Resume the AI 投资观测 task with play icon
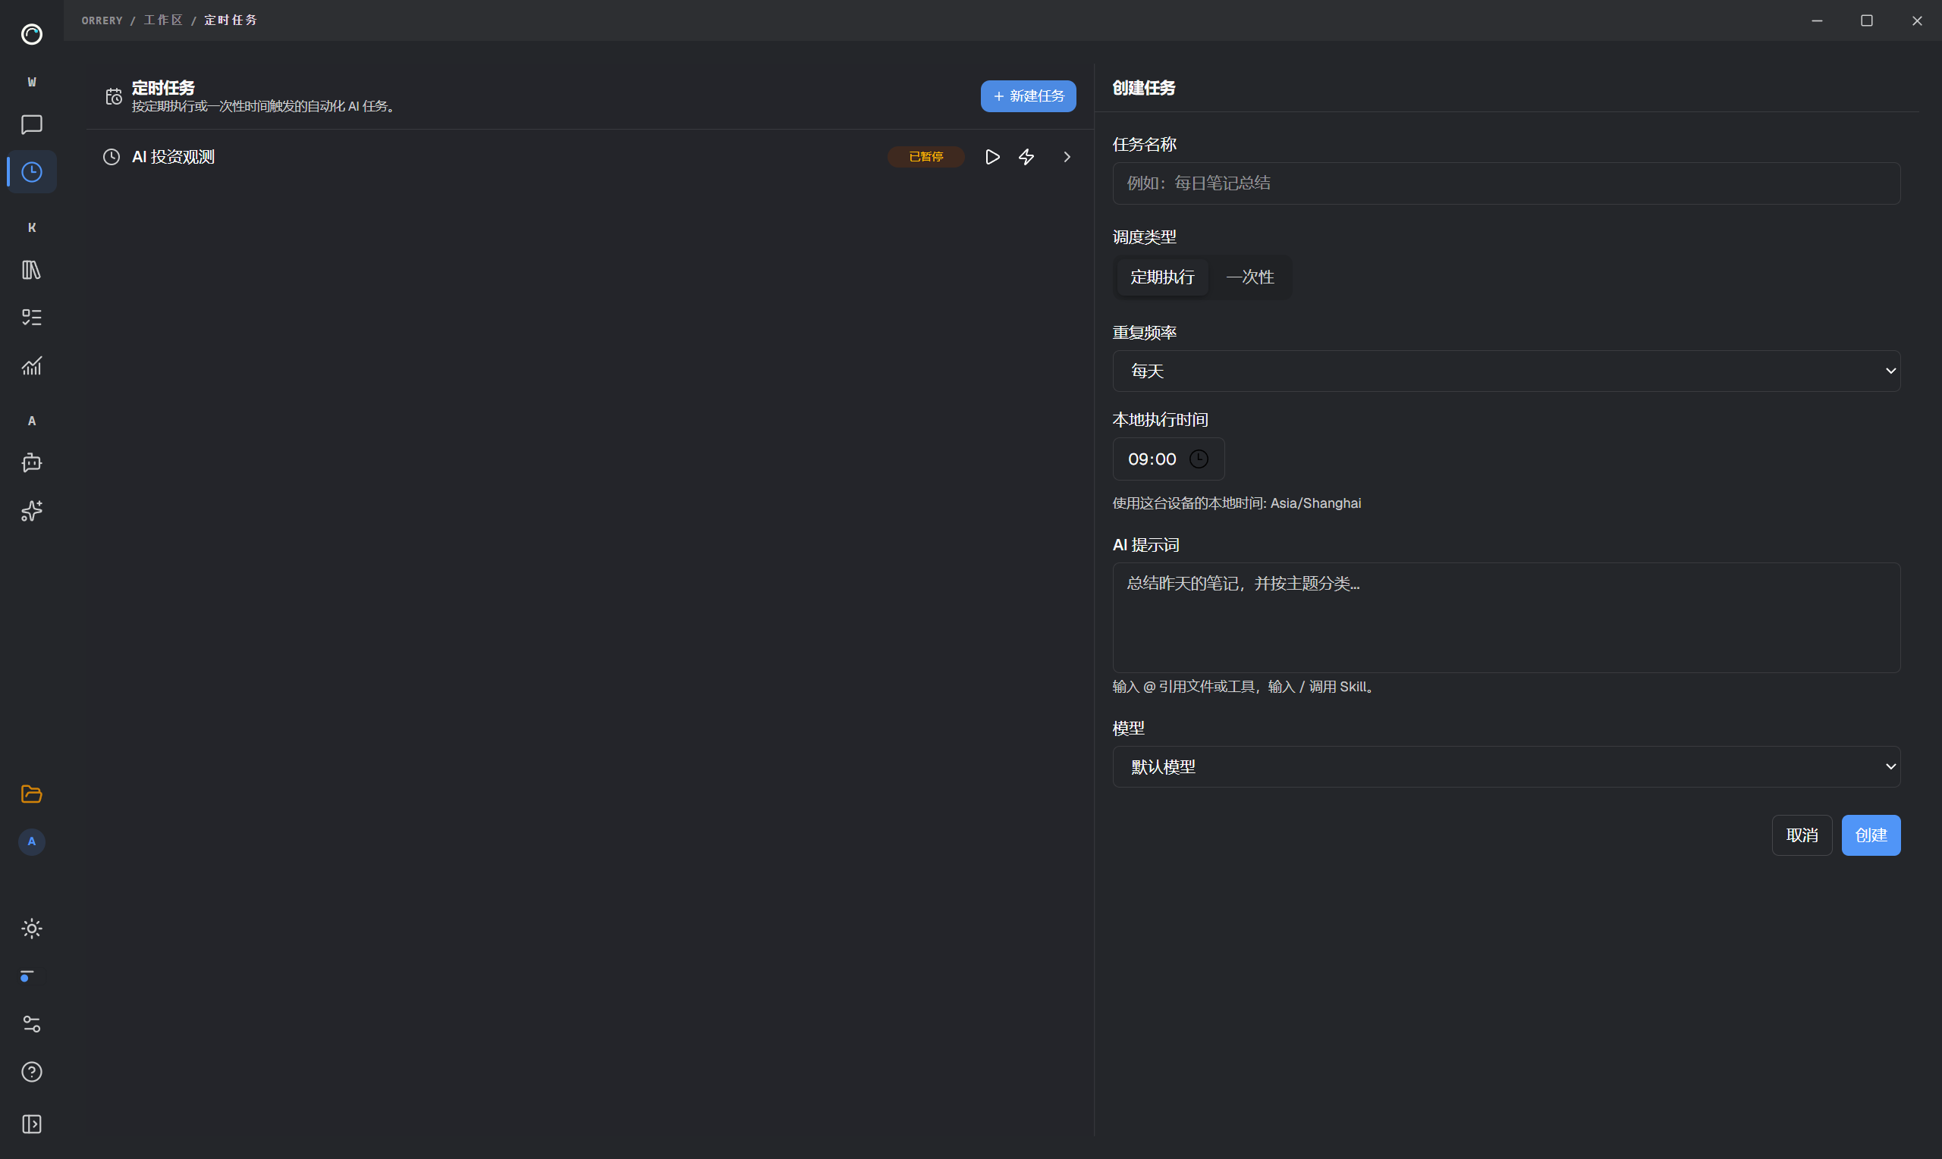The width and height of the screenshot is (1942, 1159). 992,157
